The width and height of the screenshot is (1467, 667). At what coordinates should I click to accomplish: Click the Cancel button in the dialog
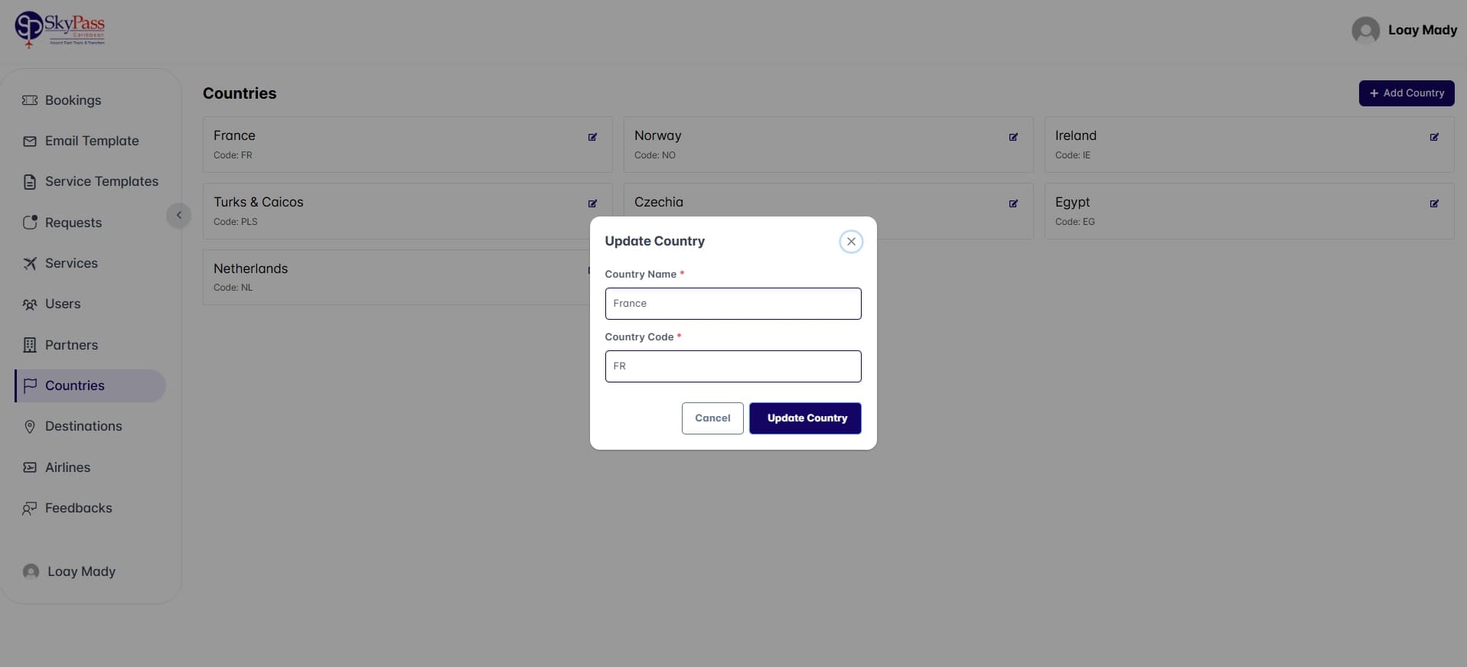click(712, 418)
